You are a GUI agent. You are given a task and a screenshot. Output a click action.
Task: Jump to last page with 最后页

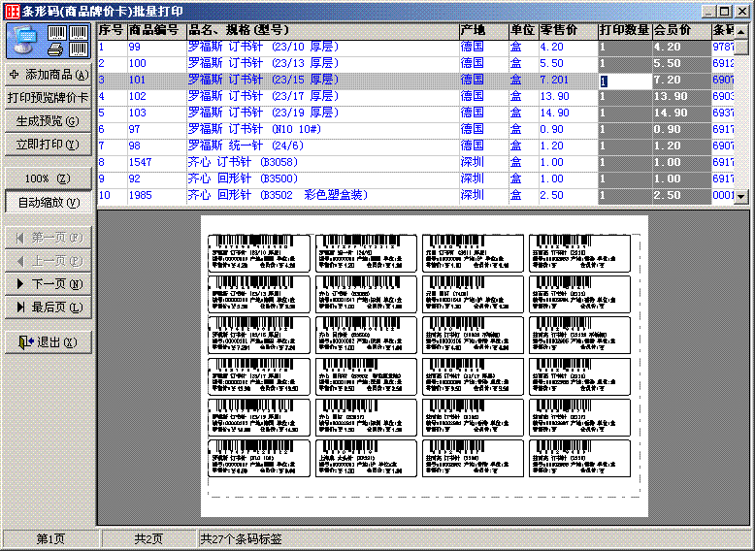[48, 308]
